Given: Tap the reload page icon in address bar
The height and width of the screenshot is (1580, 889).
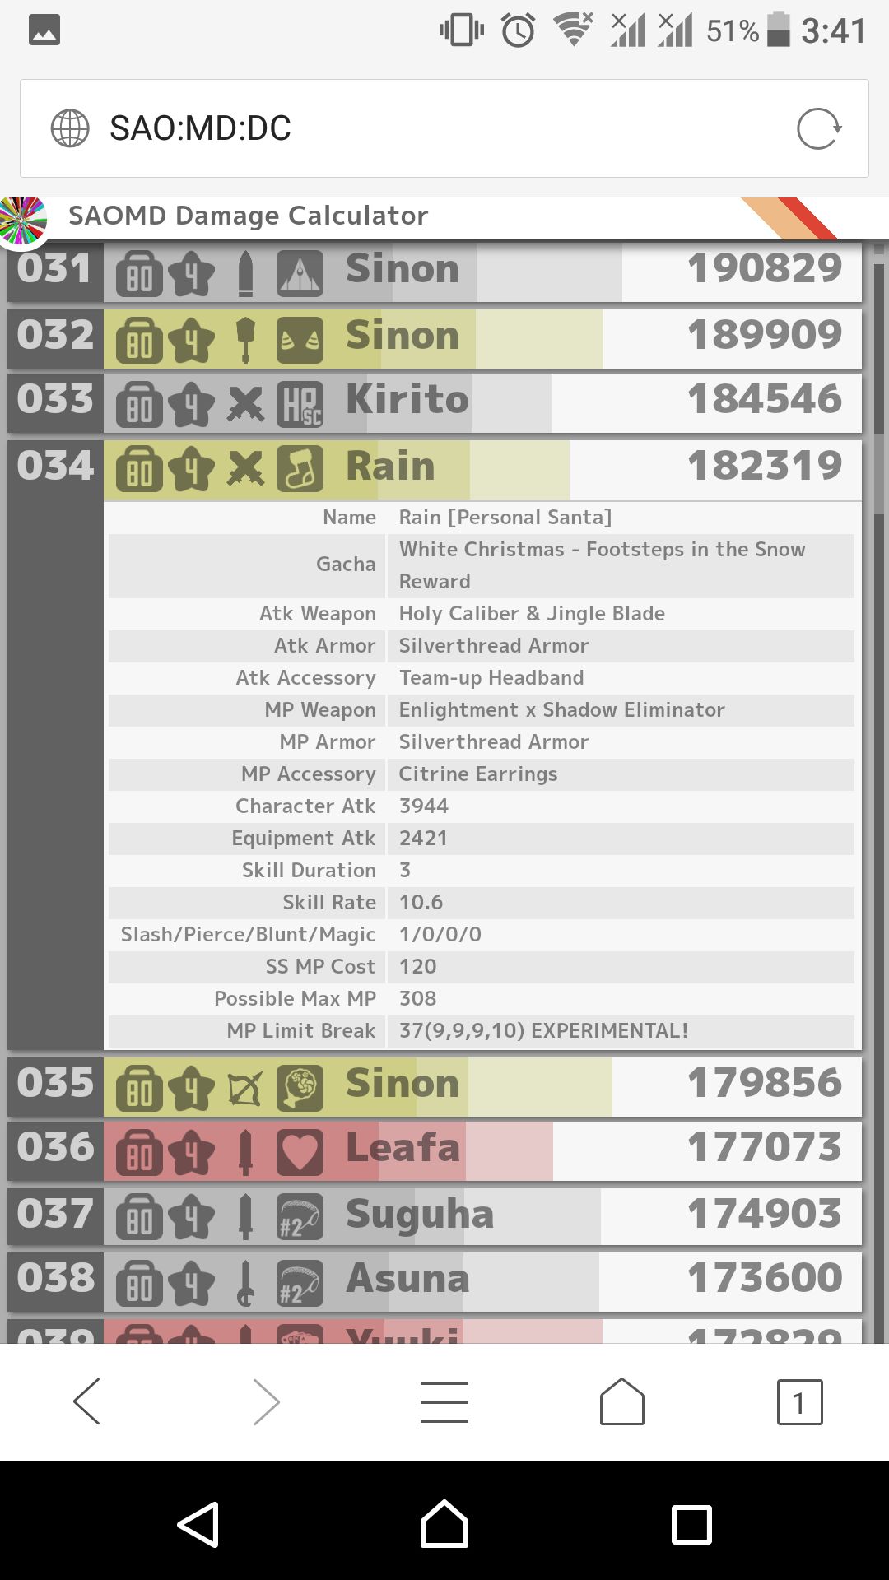Looking at the screenshot, I should pos(819,128).
